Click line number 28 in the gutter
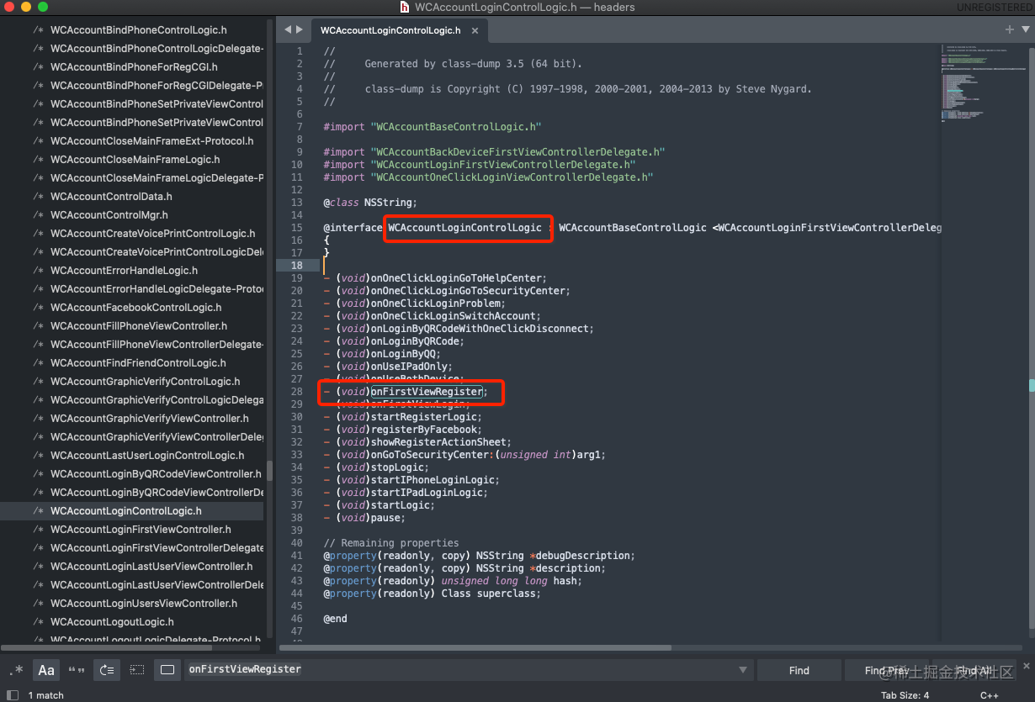The image size is (1035, 702). coord(296,392)
